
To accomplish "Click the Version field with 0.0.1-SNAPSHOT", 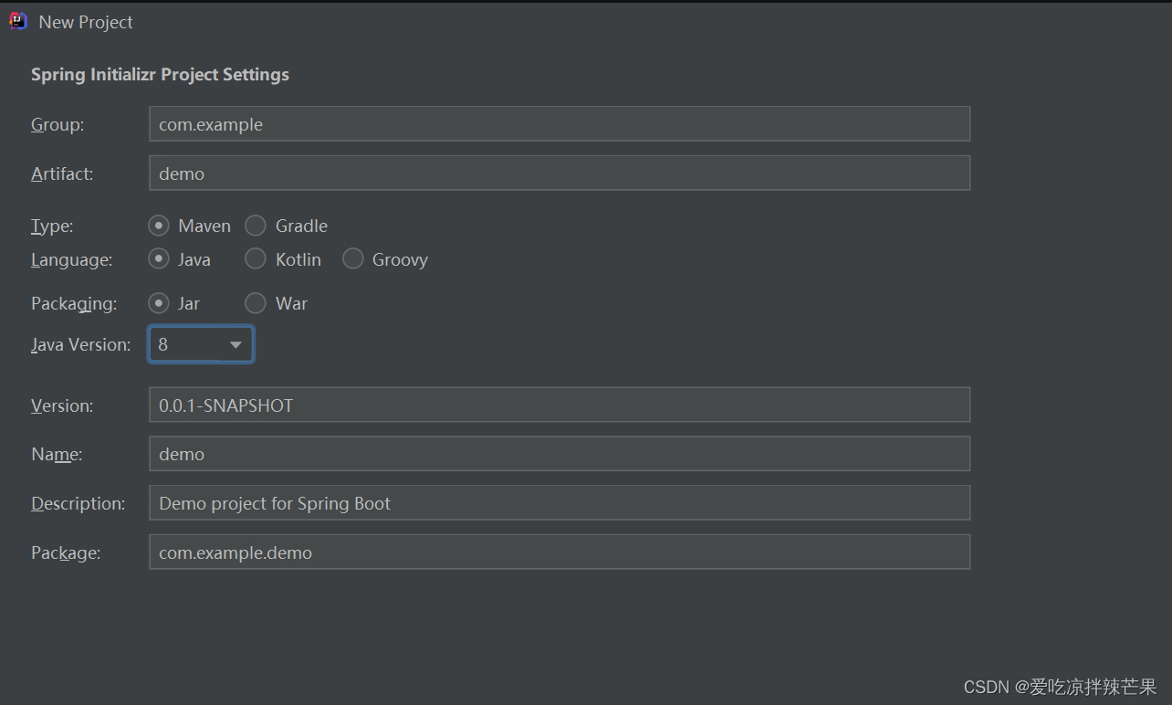I will 560,405.
